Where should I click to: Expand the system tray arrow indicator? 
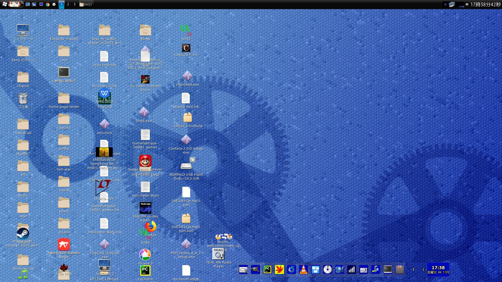467,4
